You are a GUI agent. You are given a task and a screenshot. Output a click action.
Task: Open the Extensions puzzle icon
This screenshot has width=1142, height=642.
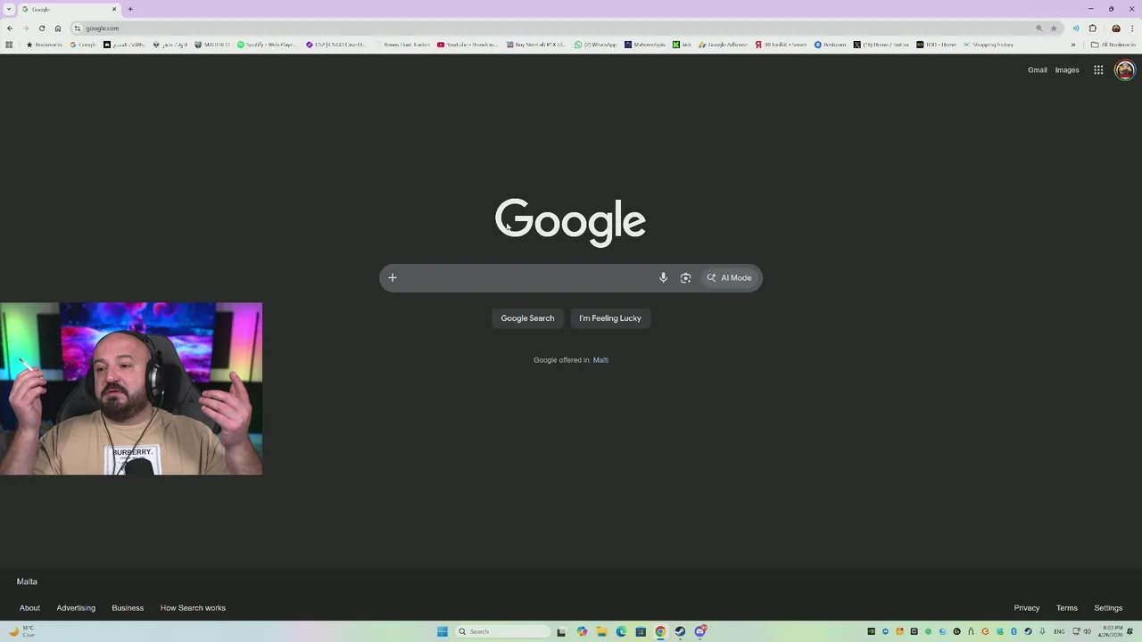1092,28
